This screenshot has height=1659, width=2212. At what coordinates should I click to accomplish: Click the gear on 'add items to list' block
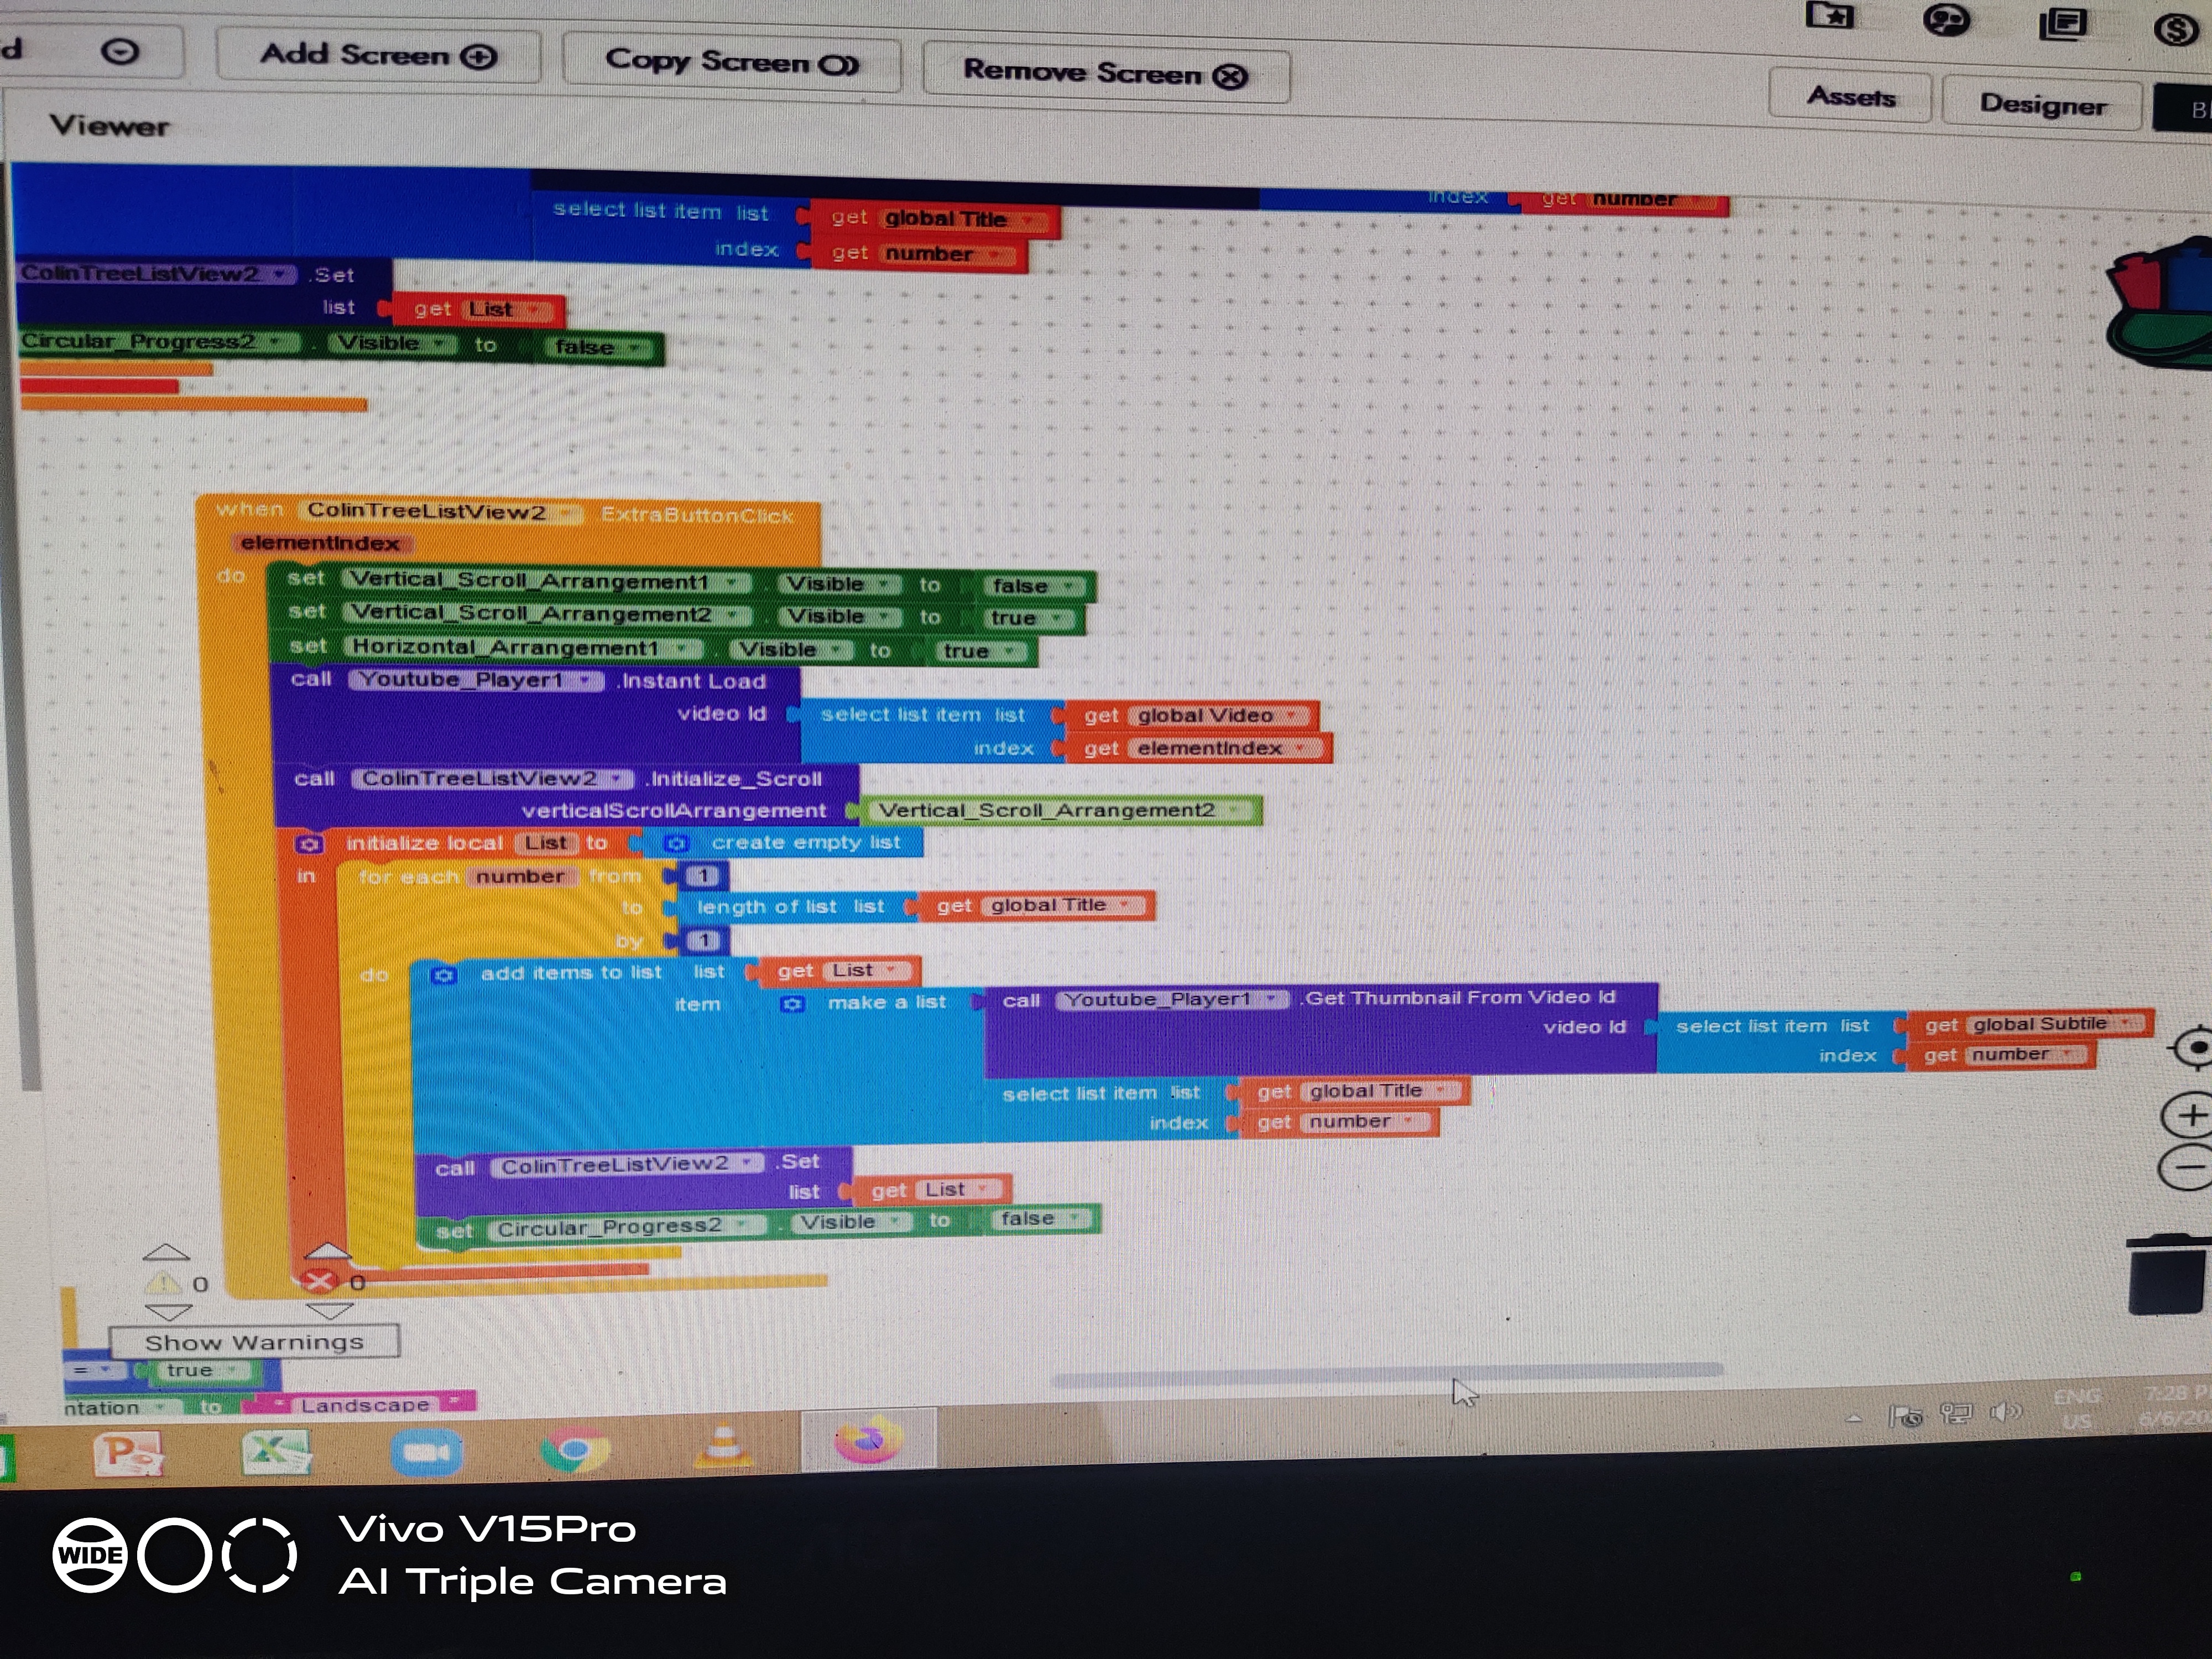[x=444, y=974]
